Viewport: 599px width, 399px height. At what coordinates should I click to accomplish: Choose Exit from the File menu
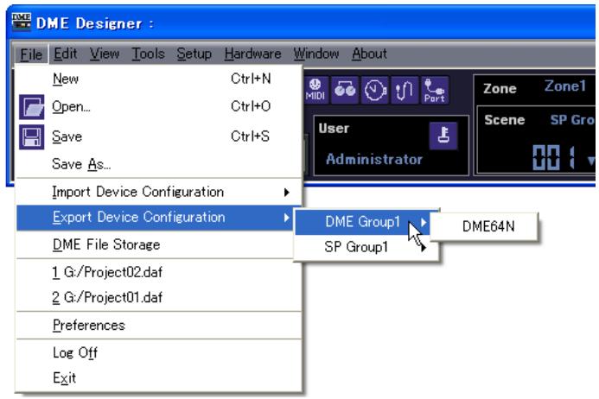[x=158, y=377]
